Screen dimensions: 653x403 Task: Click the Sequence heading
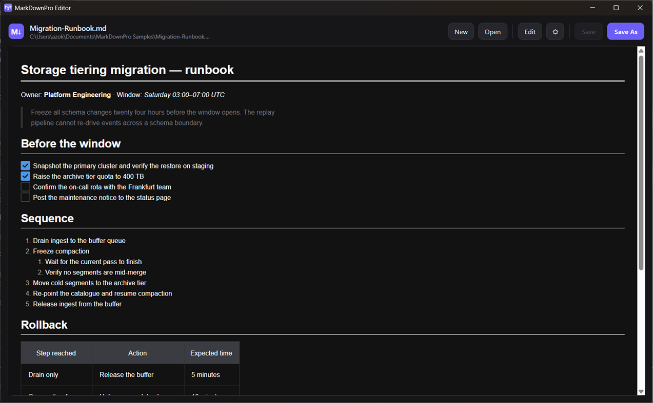pyautogui.click(x=47, y=219)
